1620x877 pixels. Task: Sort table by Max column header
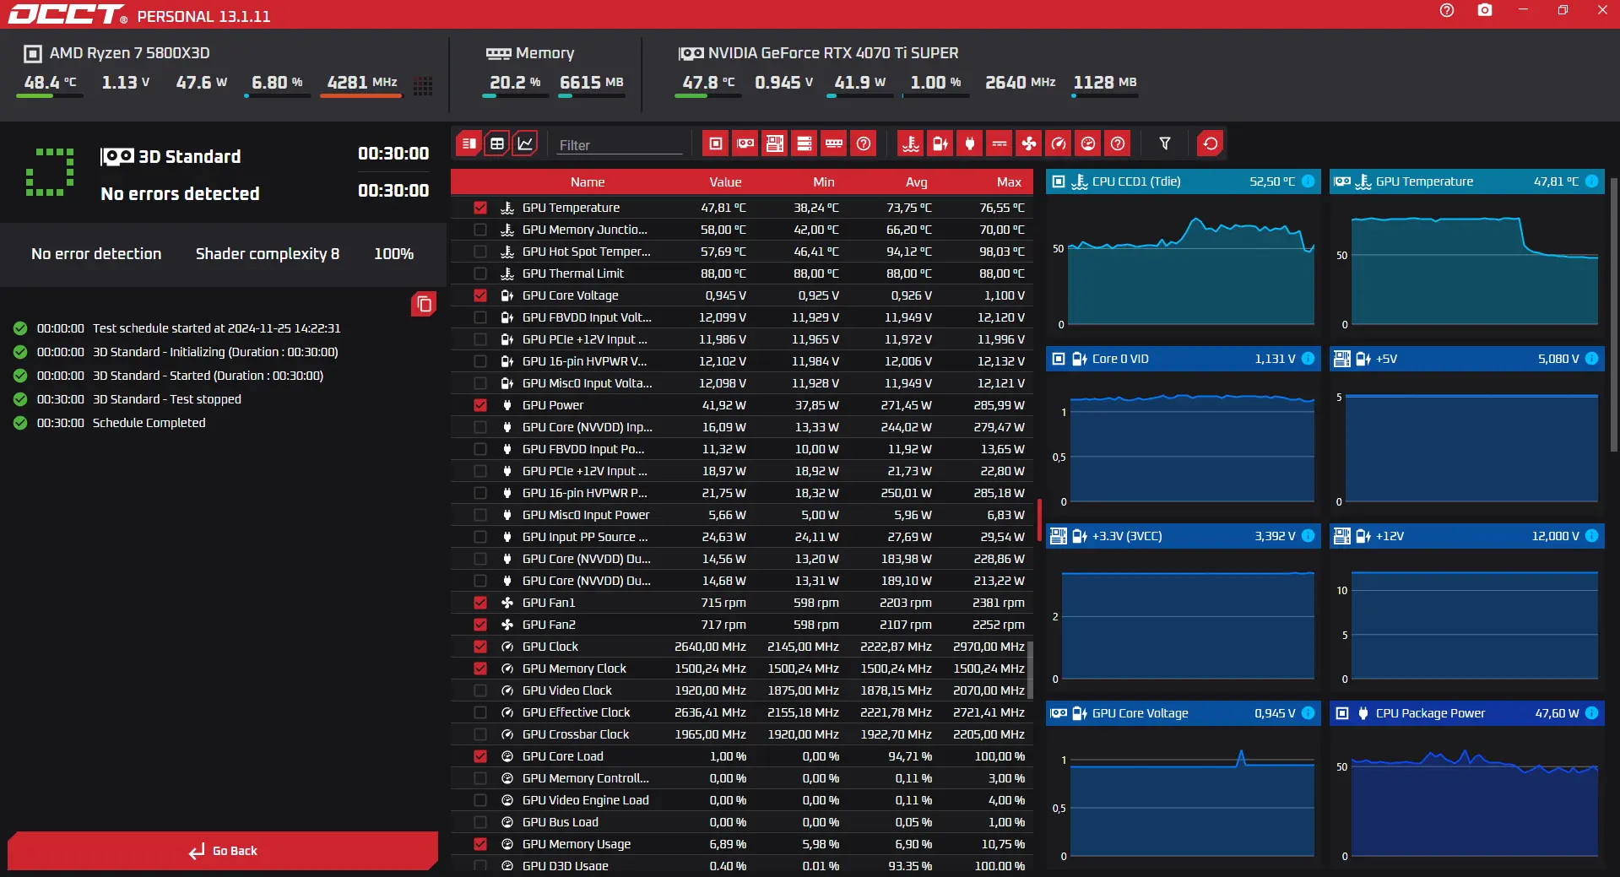click(x=1009, y=182)
